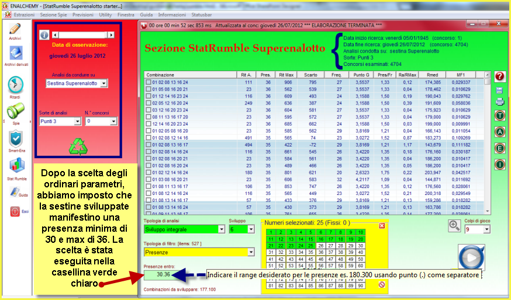Image resolution: width=511 pixels, height=300 pixels.
Task: Click the date slider right arrow
Action: tap(111, 35)
